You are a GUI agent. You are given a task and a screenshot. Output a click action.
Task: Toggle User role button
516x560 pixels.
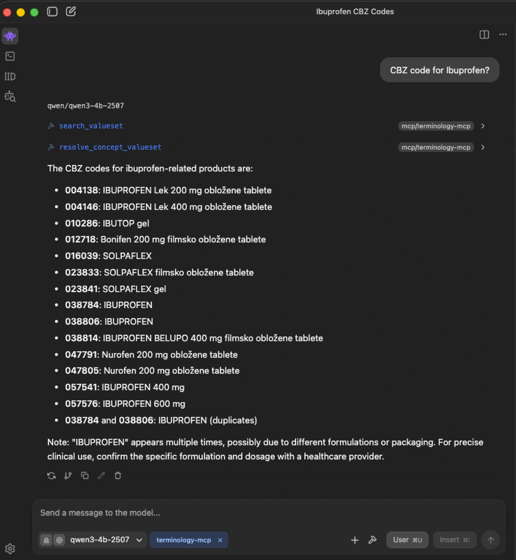[407, 540]
